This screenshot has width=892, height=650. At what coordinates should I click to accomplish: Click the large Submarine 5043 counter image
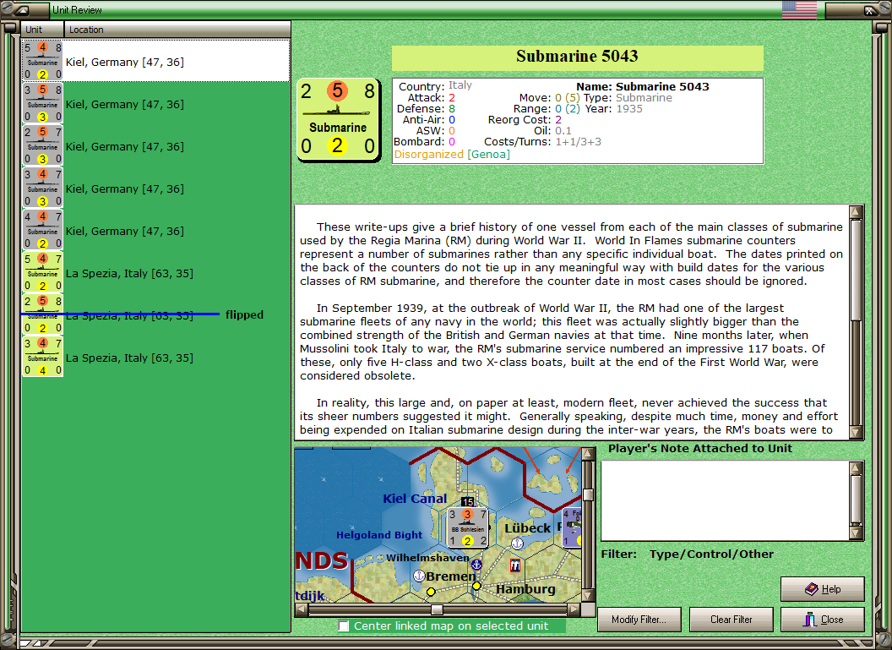[338, 119]
